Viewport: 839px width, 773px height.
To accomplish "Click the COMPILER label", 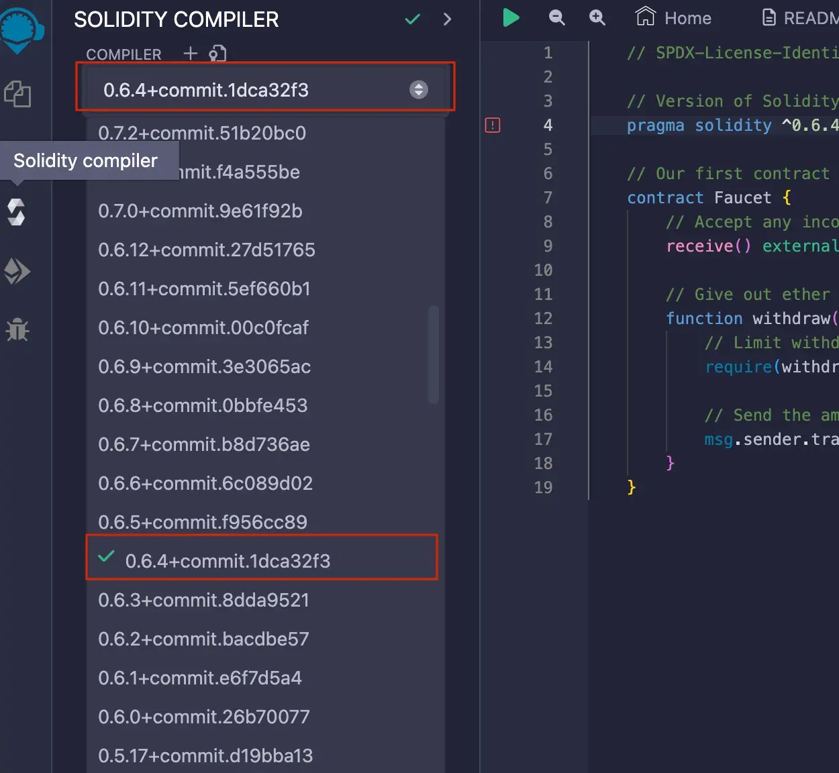I will tap(124, 54).
